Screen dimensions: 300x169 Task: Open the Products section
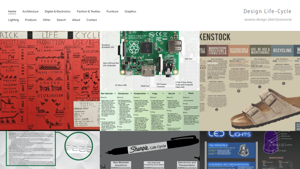tap(31, 20)
